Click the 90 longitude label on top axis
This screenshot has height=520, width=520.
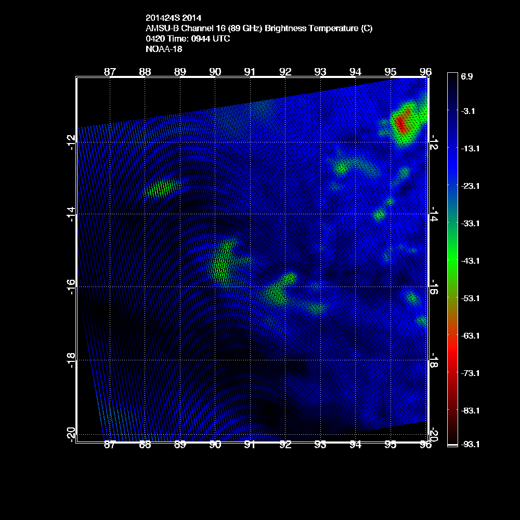click(x=215, y=72)
